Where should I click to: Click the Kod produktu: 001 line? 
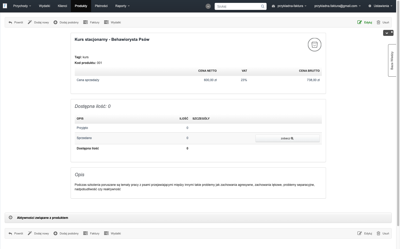tap(88, 63)
